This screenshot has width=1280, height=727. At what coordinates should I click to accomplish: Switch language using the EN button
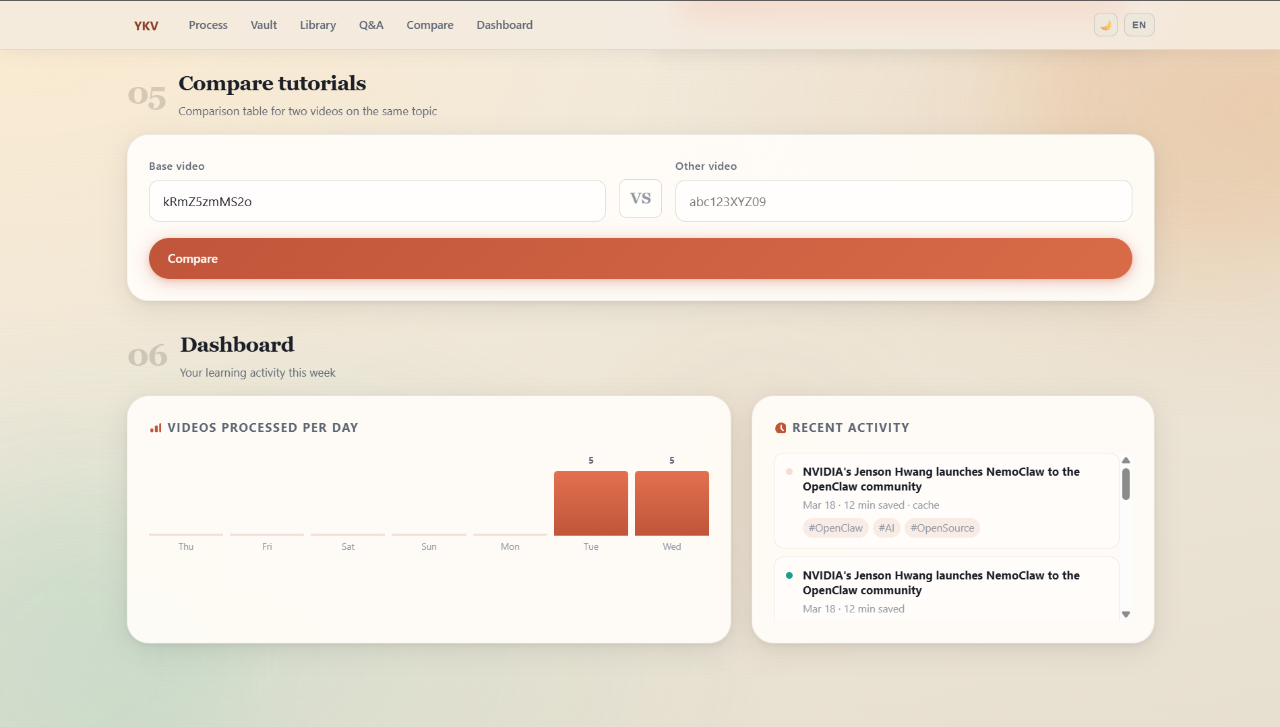tap(1139, 24)
